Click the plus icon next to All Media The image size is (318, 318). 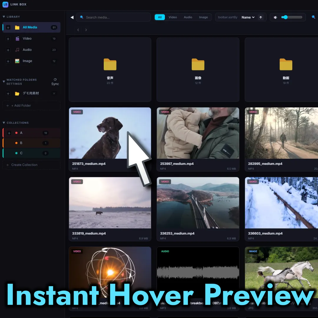click(x=8, y=27)
